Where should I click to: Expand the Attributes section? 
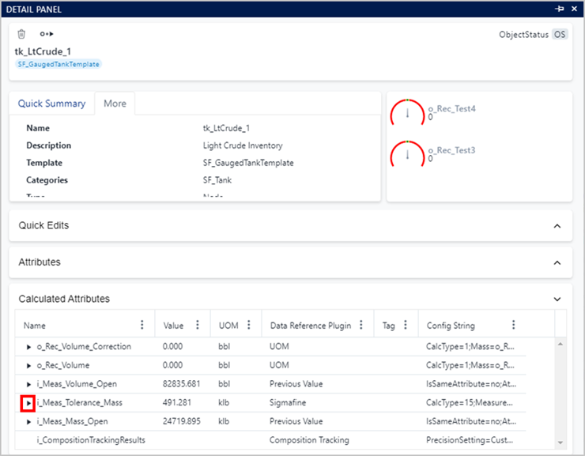coord(557,262)
